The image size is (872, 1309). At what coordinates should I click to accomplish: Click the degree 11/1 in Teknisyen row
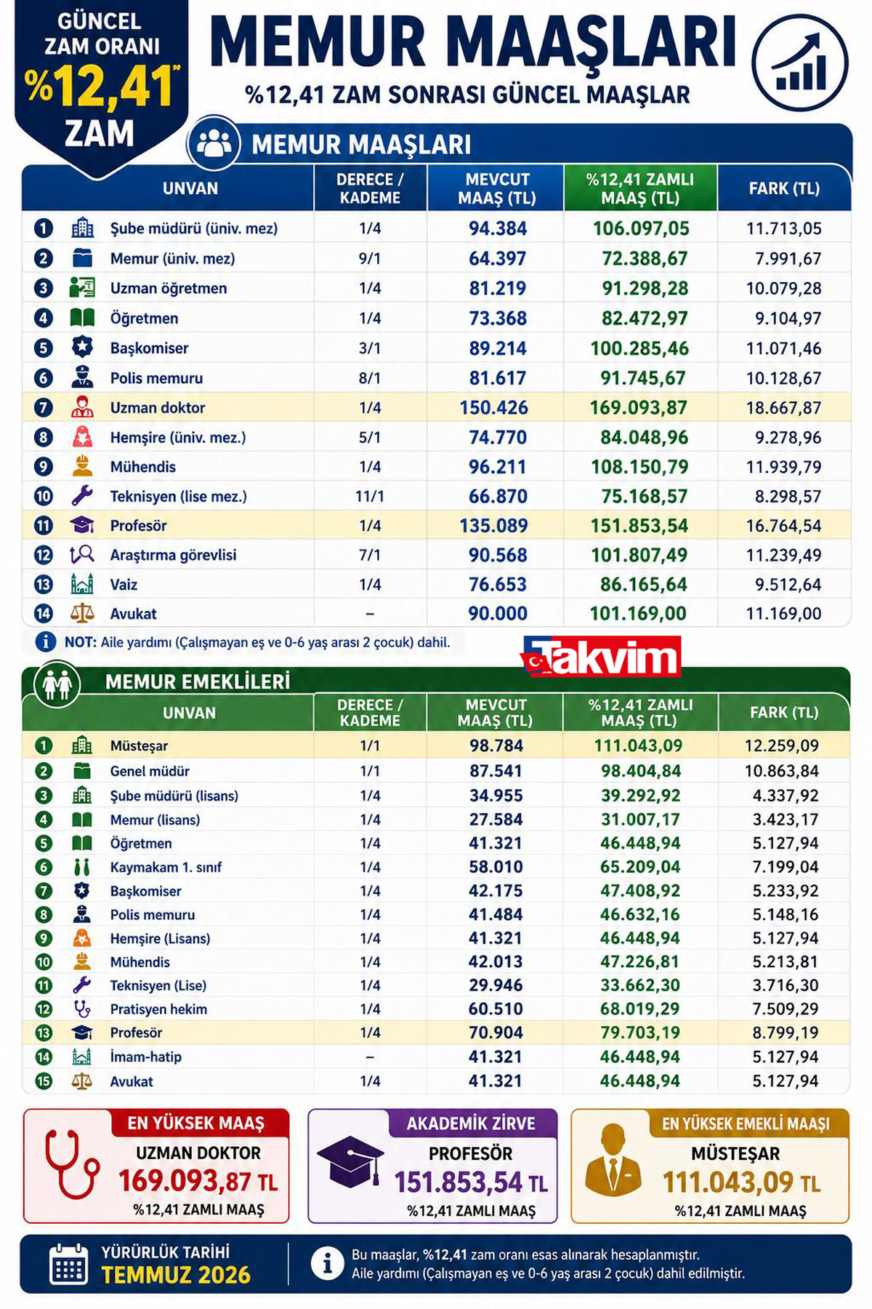(x=370, y=496)
